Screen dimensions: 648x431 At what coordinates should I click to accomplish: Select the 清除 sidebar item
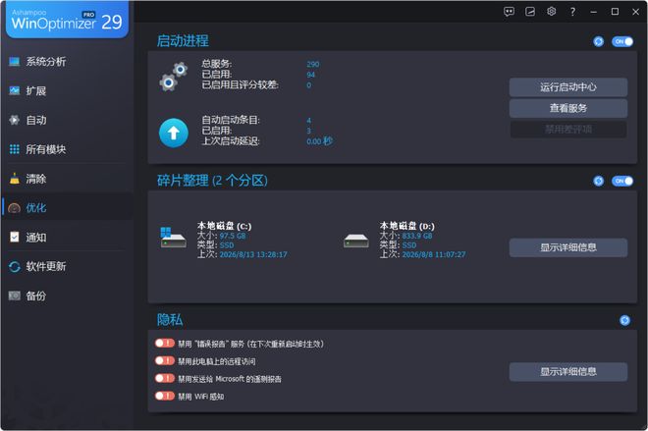pos(66,179)
